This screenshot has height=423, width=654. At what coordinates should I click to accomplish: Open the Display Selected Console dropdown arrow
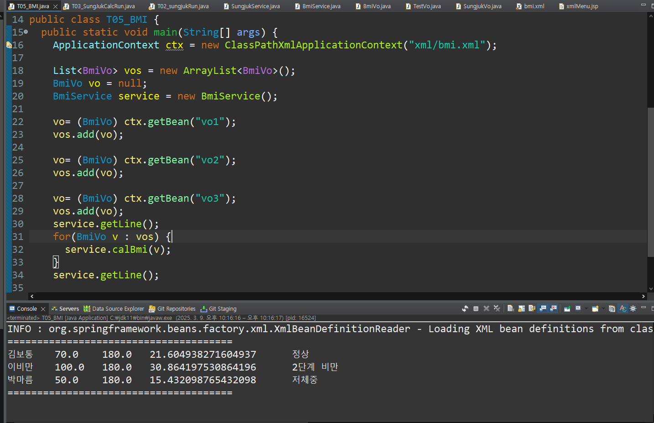click(x=586, y=309)
